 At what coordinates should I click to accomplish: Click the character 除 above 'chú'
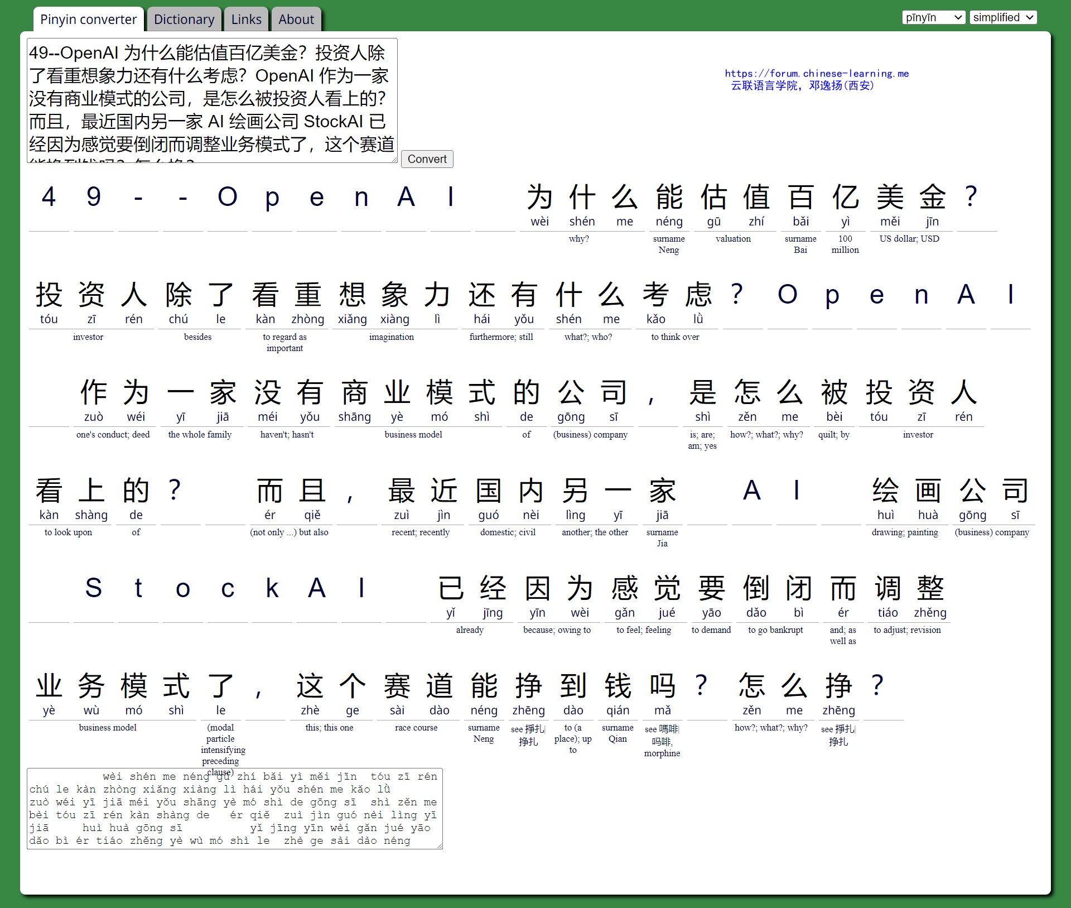178,295
